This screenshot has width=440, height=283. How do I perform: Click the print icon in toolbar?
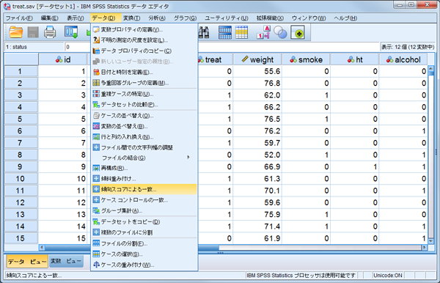(x=50, y=32)
